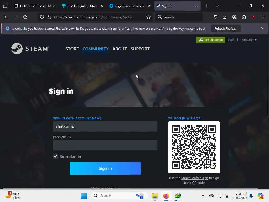The image size is (269, 202).
Task: Open tracking protection shield icon
Action: click(42, 17)
